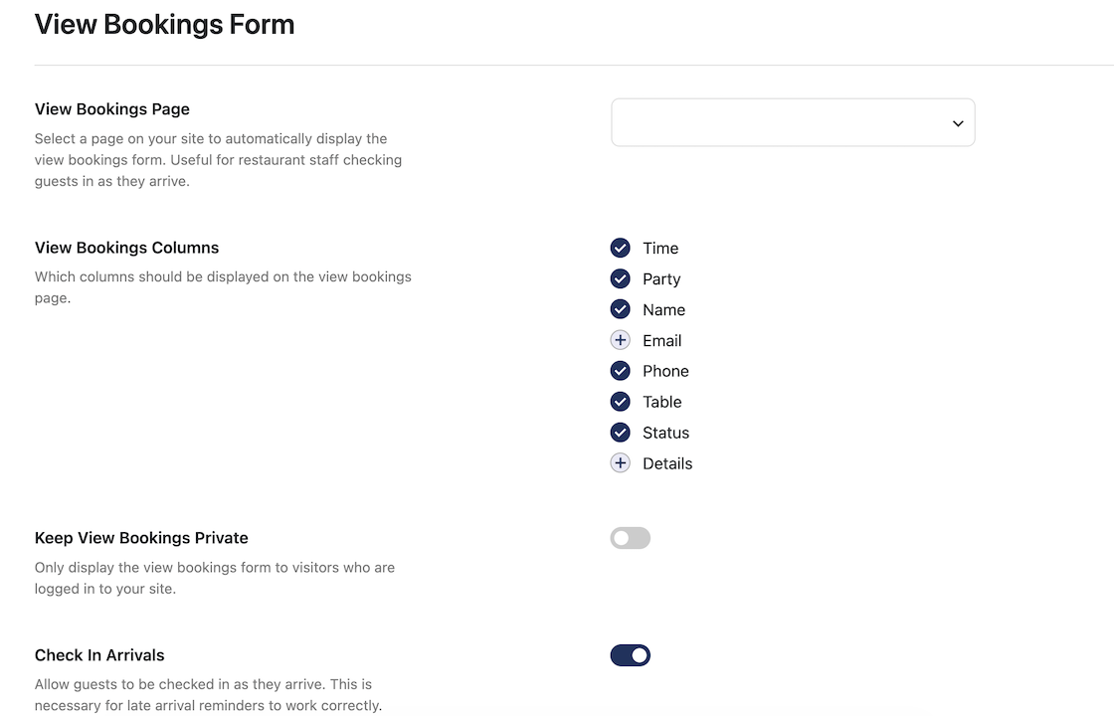Turn on Keep View Bookings Private toggle

pos(631,538)
